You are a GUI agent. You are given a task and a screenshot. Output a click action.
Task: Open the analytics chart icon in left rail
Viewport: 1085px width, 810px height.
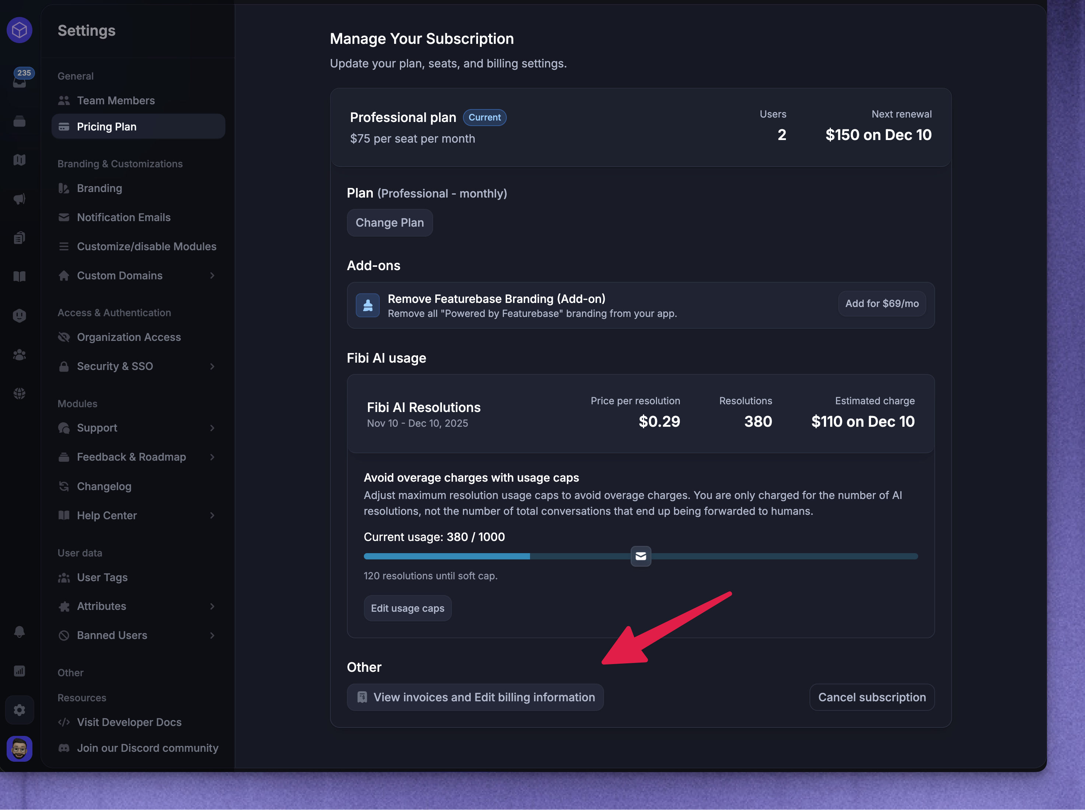click(x=20, y=671)
